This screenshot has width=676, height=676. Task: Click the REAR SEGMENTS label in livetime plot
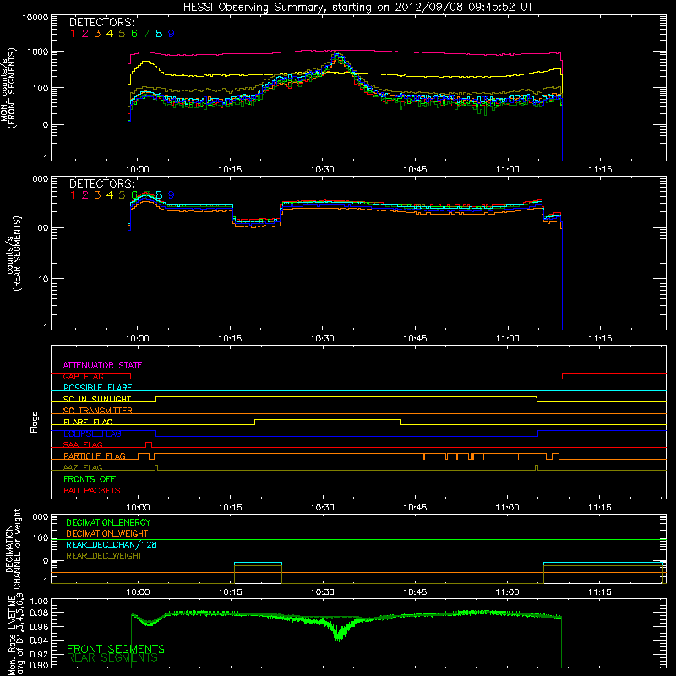click(x=112, y=658)
